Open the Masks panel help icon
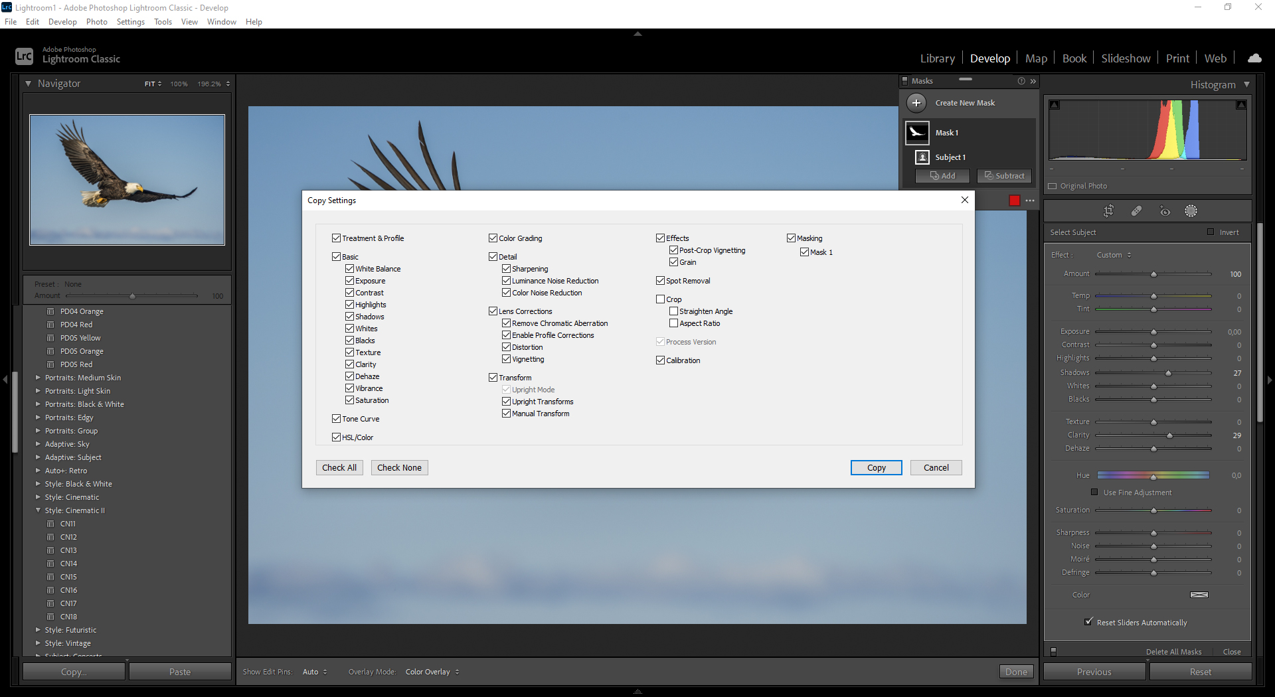Viewport: 1275px width, 697px height. pyautogui.click(x=1021, y=81)
